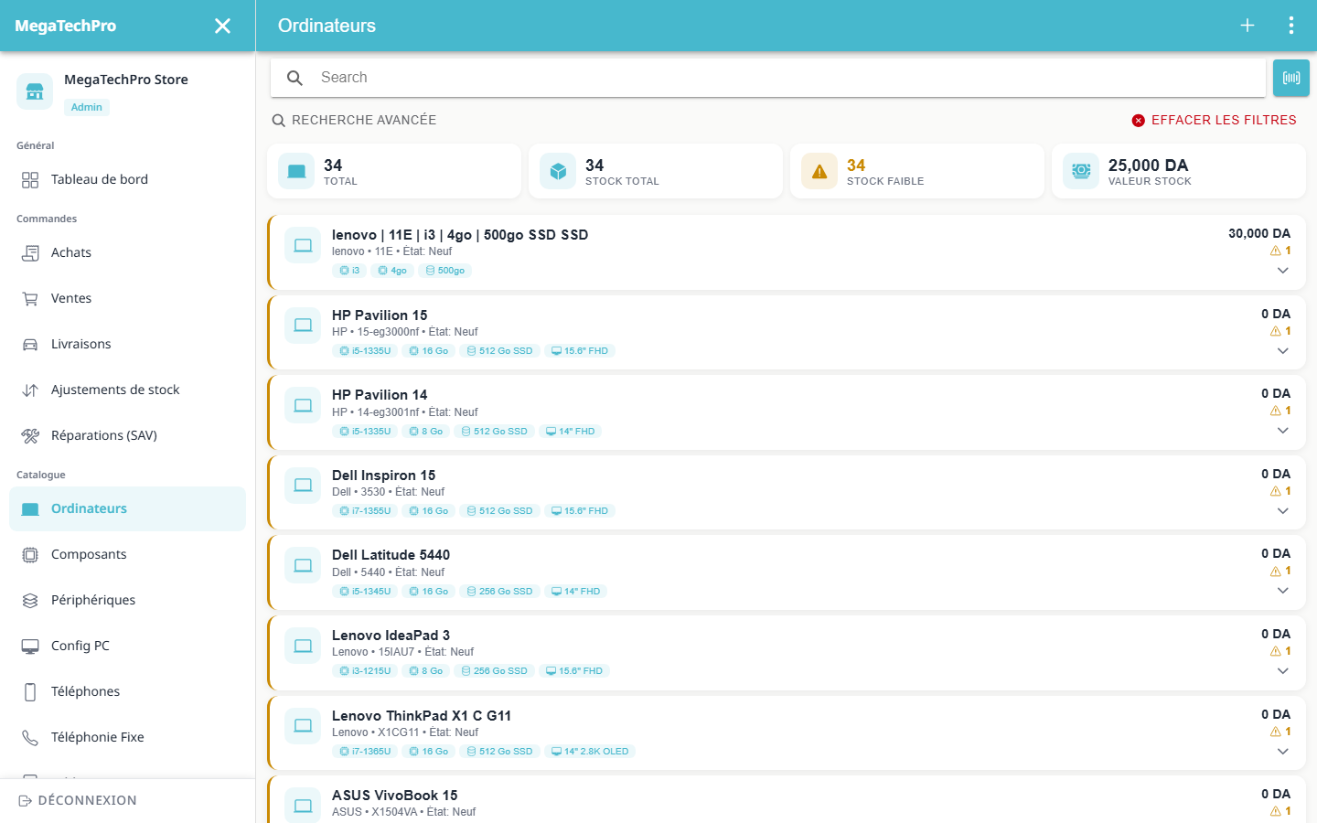Click the Ventes shopping cart icon

pyautogui.click(x=30, y=299)
